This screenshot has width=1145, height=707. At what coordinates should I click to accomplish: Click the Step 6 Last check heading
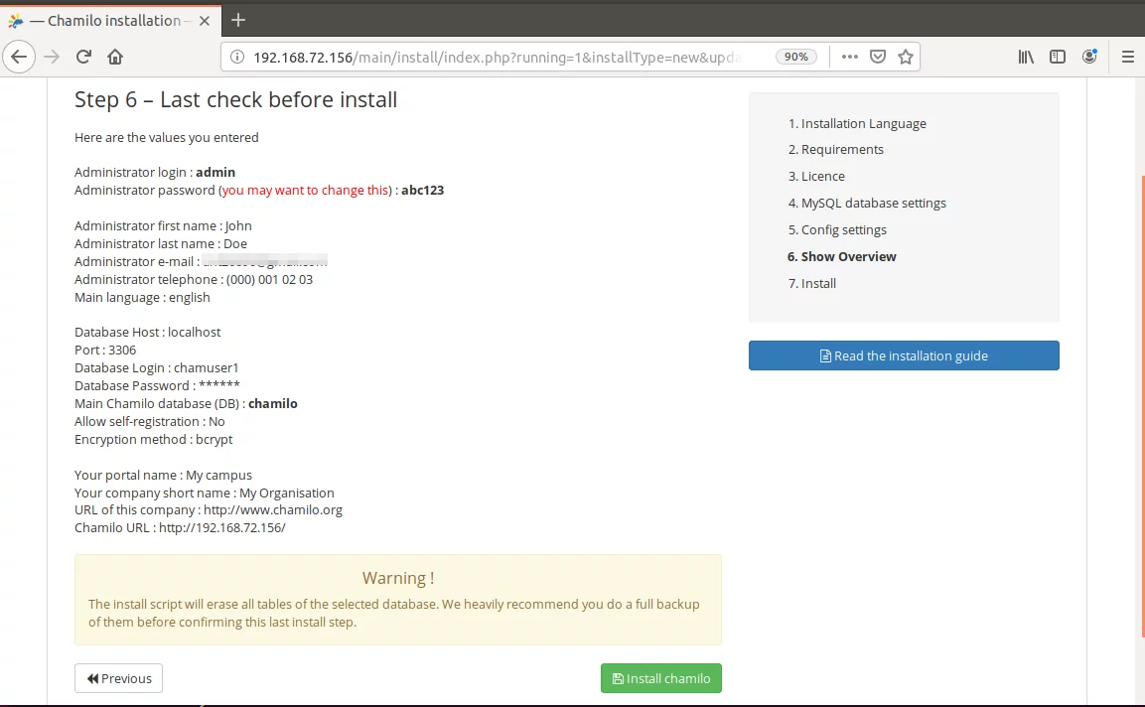point(236,99)
